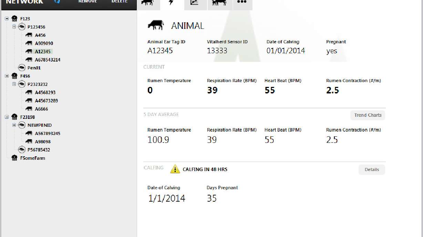Click REMOVE in the top bar

(87, 1)
